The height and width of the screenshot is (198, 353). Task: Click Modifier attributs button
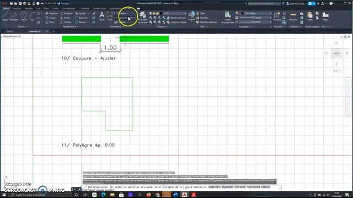pyautogui.click(x=207, y=22)
